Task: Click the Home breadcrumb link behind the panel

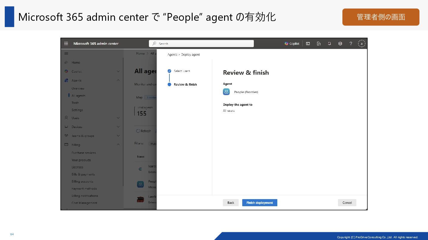Action: 140,53
